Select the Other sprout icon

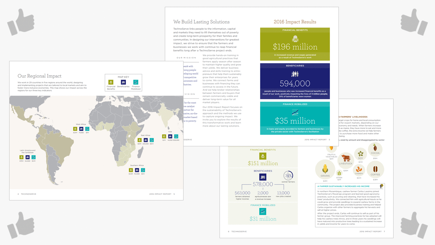[x=339, y=173]
